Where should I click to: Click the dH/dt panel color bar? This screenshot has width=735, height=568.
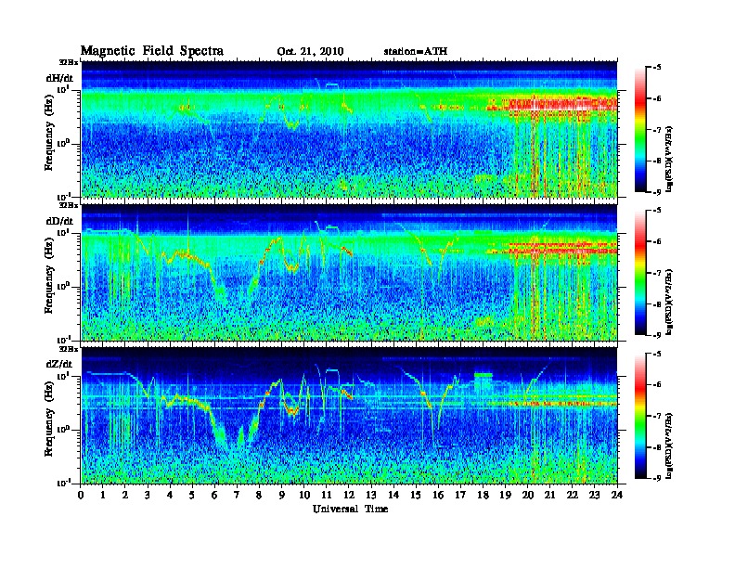coord(640,129)
